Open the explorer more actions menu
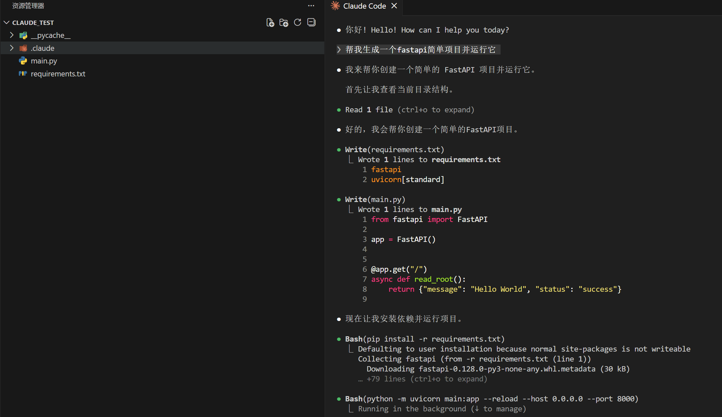The height and width of the screenshot is (417, 722). point(311,6)
